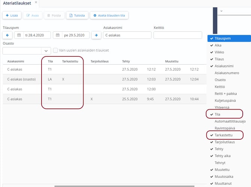
Task: Enable Osasto column in list
Action: 229,80
